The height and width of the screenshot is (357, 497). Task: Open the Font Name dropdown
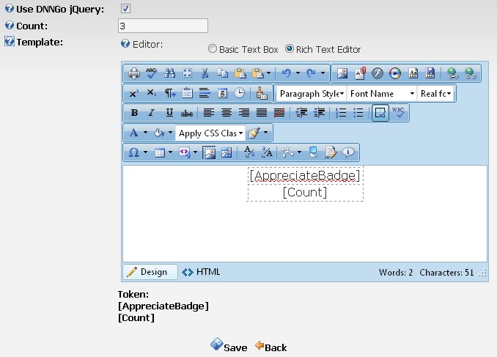pos(382,94)
